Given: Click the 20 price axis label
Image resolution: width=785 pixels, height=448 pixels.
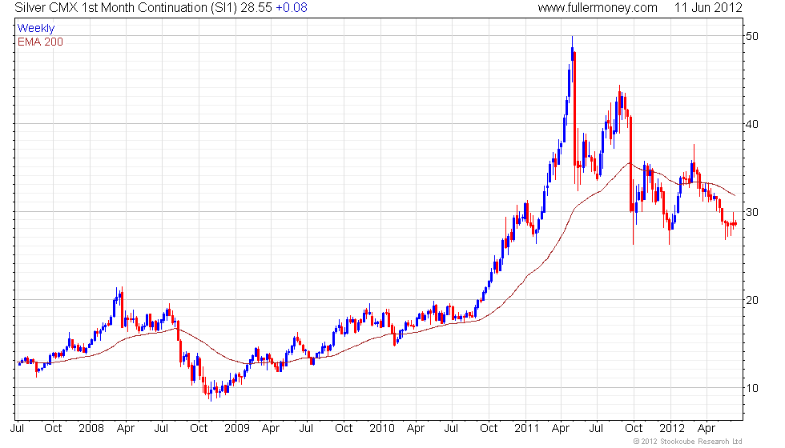Looking at the screenshot, I should click(x=752, y=300).
